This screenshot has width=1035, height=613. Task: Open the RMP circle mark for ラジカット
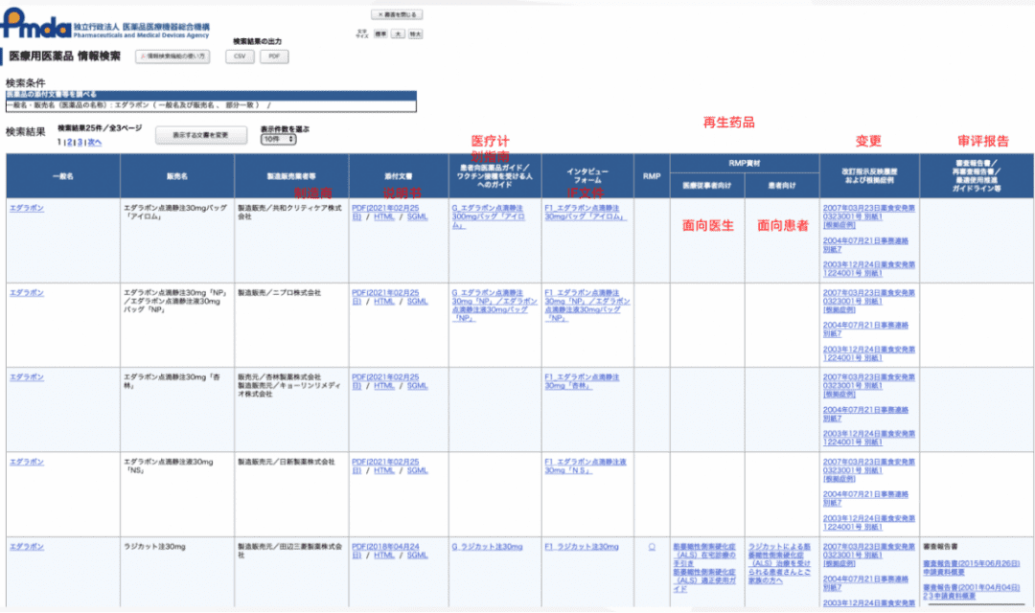pyautogui.click(x=652, y=547)
